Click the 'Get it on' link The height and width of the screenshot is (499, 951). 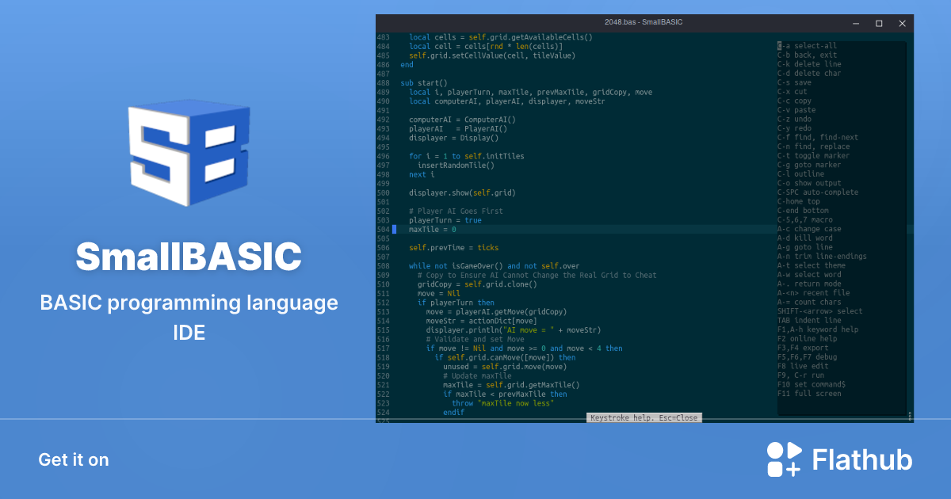tap(73, 459)
